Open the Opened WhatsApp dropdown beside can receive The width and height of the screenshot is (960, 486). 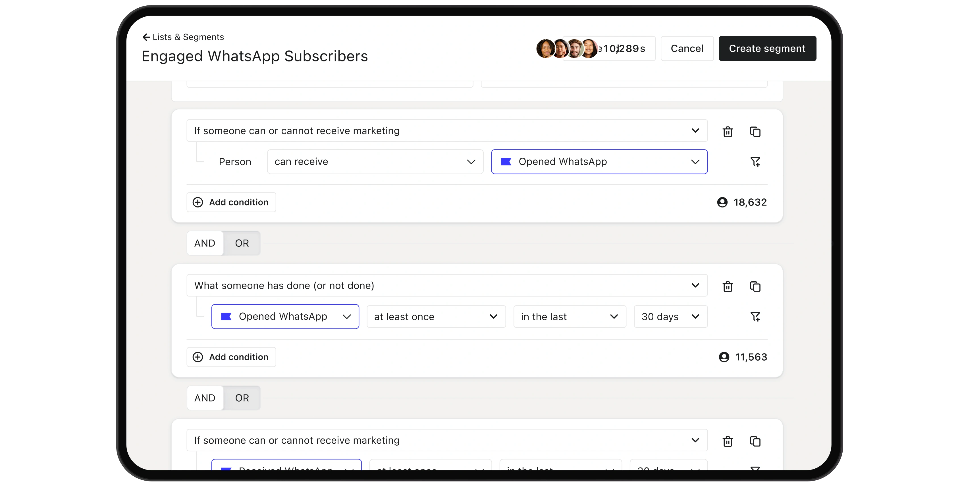click(x=599, y=162)
